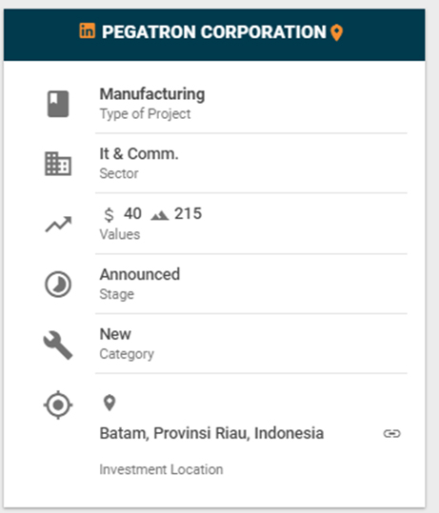Click the PEGATRON CORPORATION title text

click(x=214, y=32)
